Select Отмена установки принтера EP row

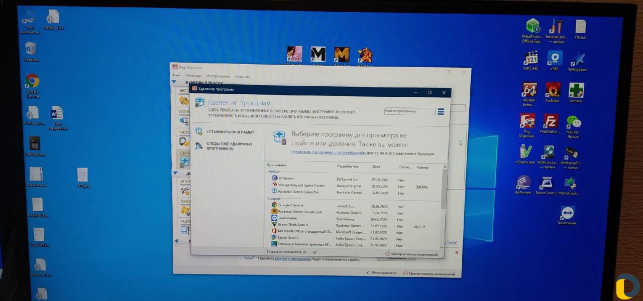[354, 245]
